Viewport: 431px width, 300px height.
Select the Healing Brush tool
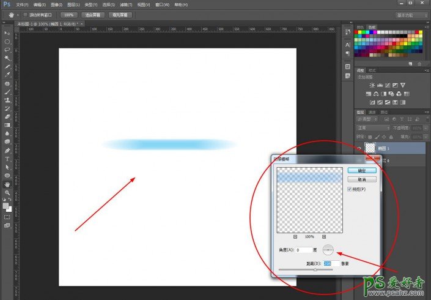7,84
